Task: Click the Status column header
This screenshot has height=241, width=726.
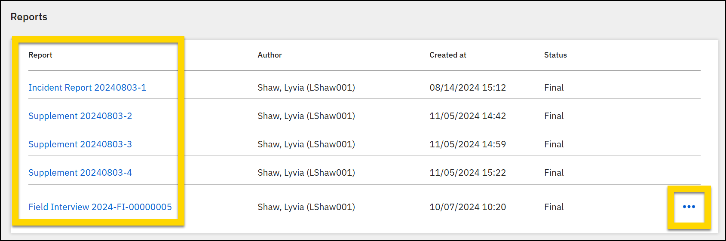Action: pos(555,55)
